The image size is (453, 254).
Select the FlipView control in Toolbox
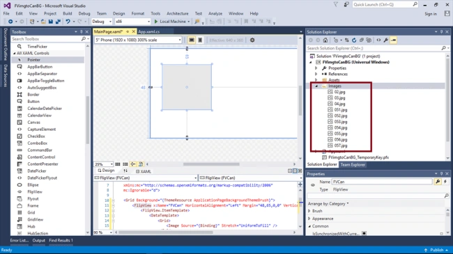coord(35,192)
